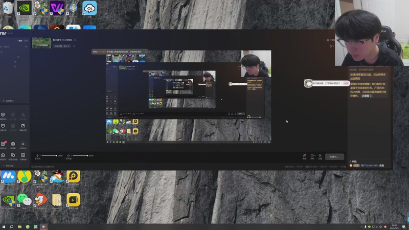Expand the microphone device dropdown arrow
Image resolution: width=409 pixels, height=230 pixels.
40,156
